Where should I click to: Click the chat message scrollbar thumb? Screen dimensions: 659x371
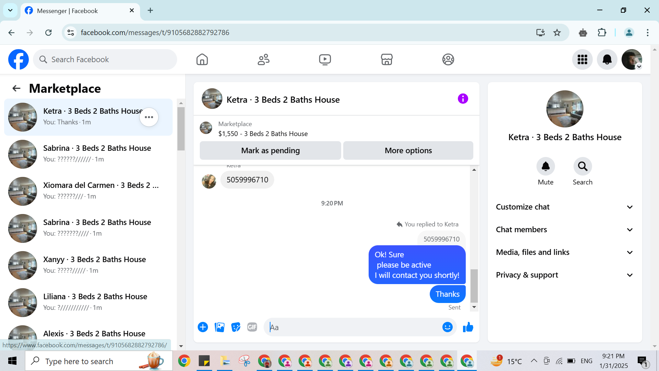[474, 286]
